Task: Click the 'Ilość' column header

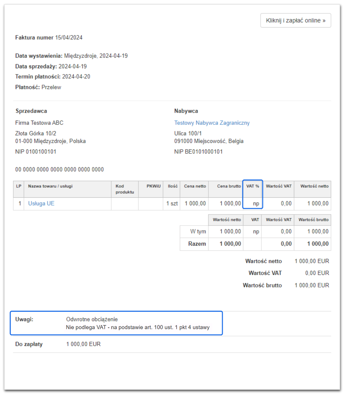Action: tap(173, 186)
